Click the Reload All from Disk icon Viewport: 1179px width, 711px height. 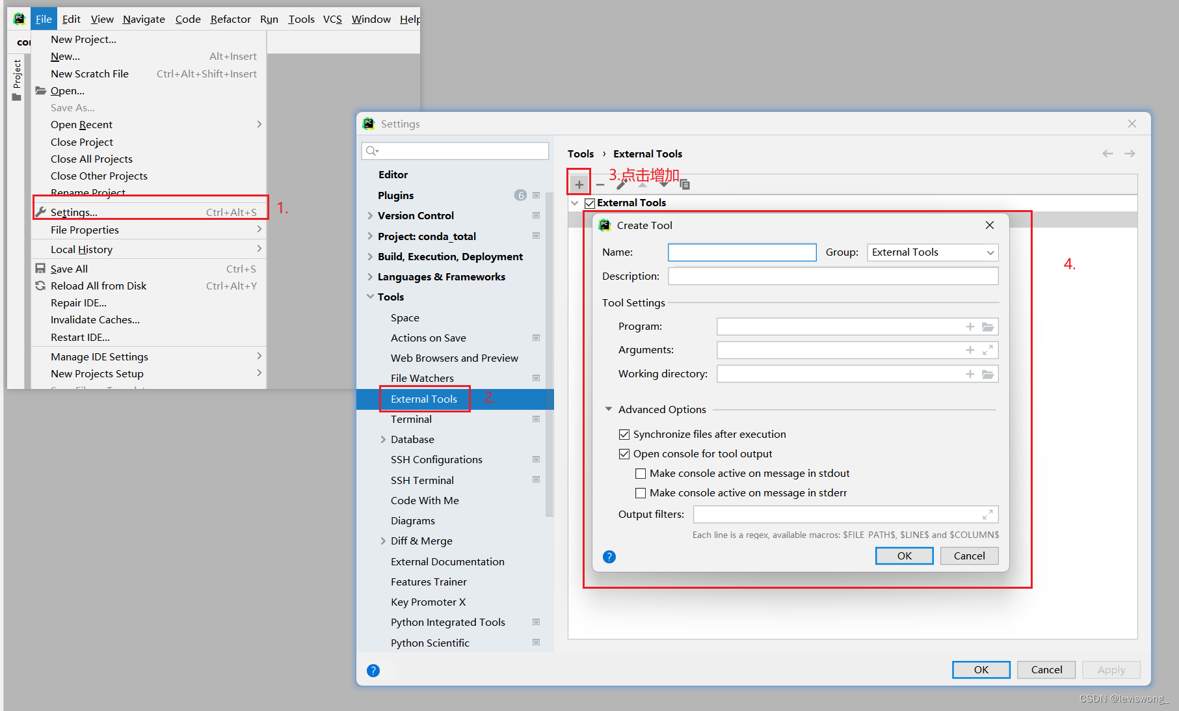[x=40, y=286]
